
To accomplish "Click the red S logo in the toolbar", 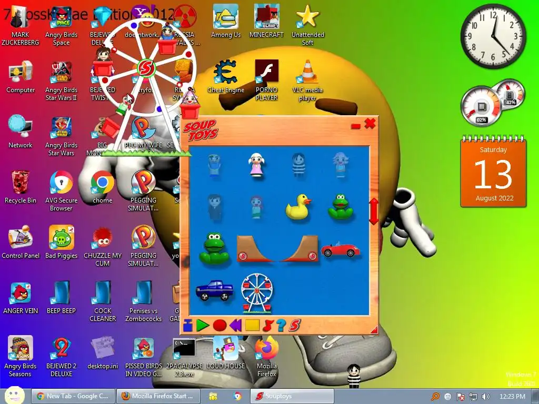I will click(x=295, y=325).
